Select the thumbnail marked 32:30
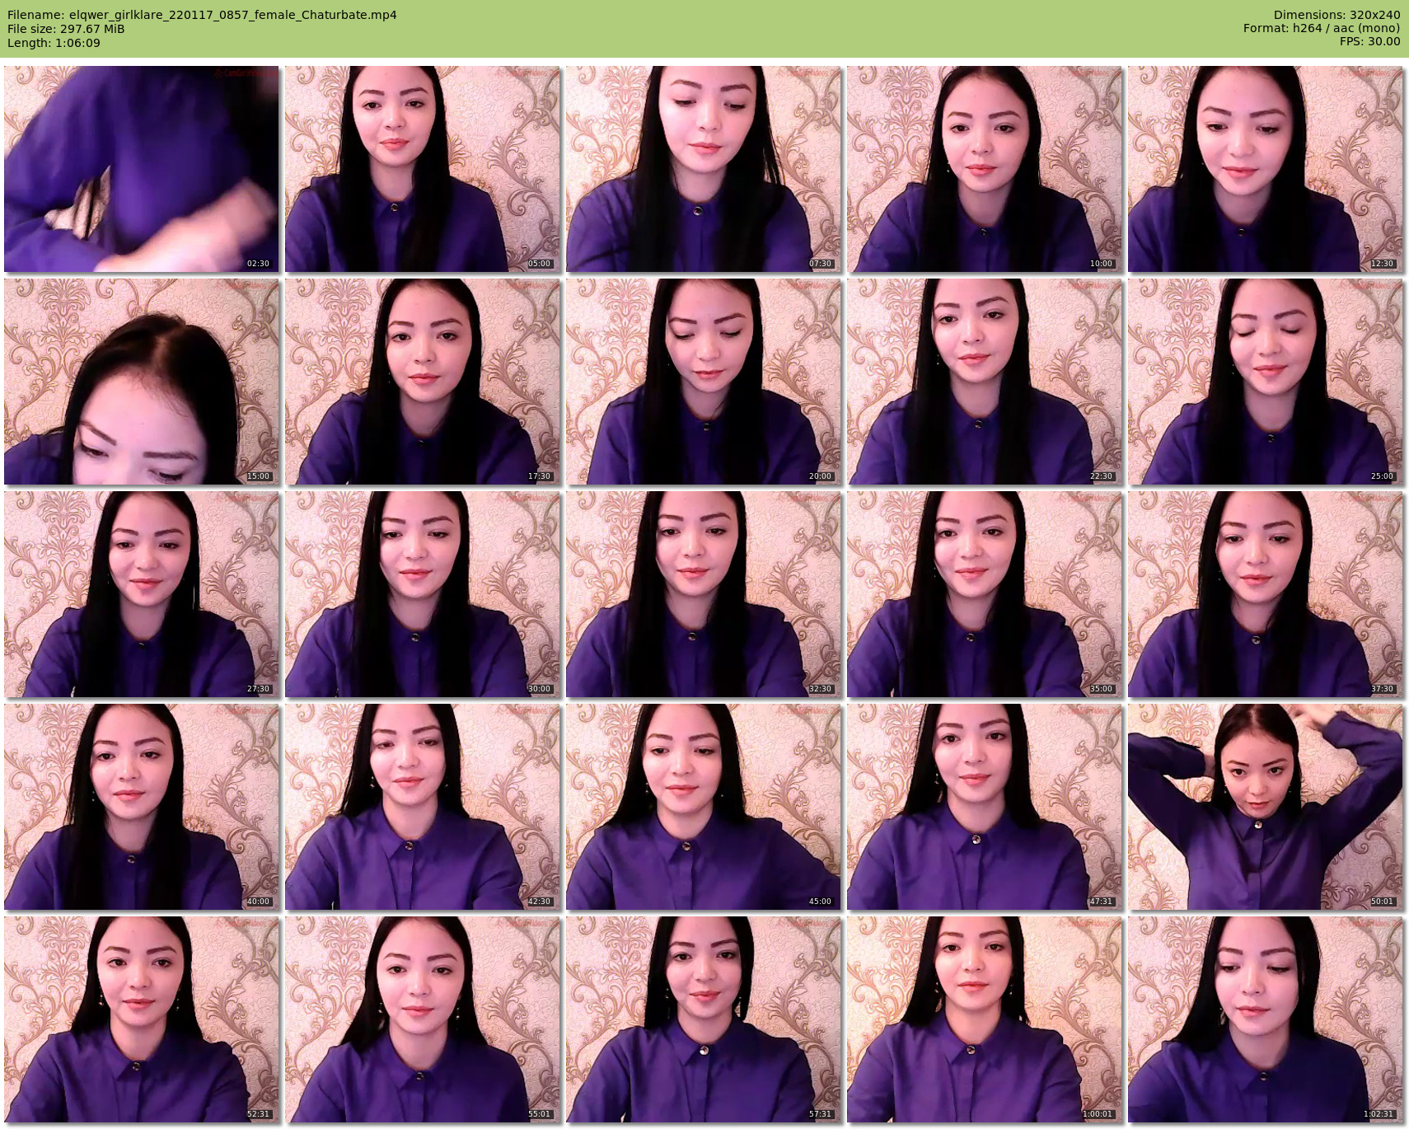 pyautogui.click(x=704, y=594)
